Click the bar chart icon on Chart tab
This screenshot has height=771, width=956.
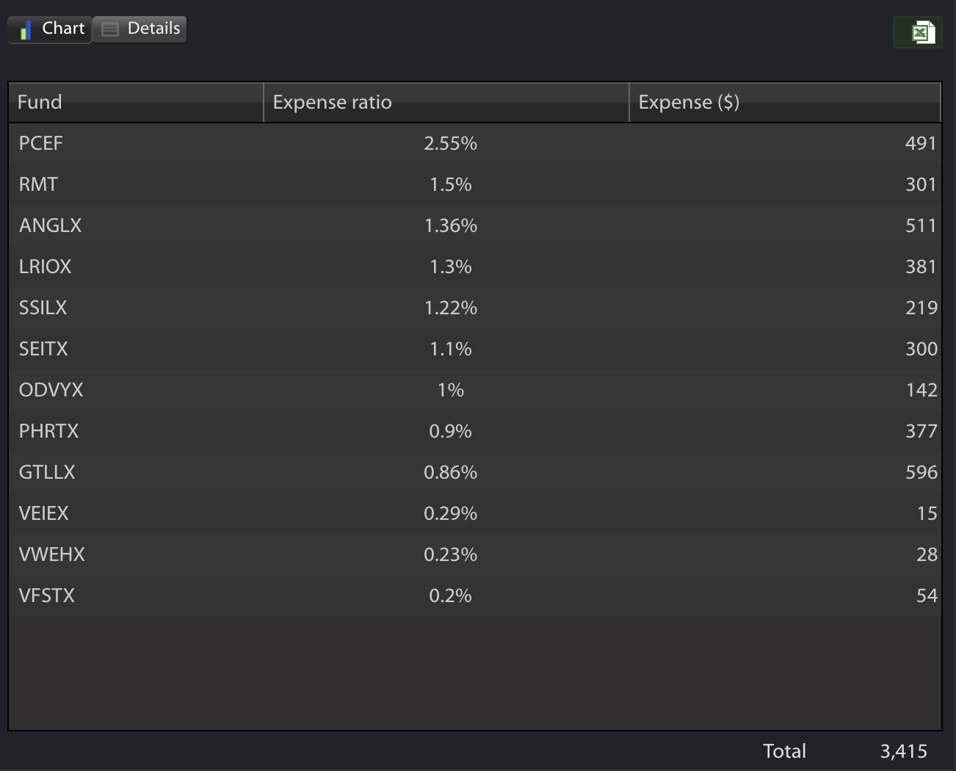coord(26,29)
